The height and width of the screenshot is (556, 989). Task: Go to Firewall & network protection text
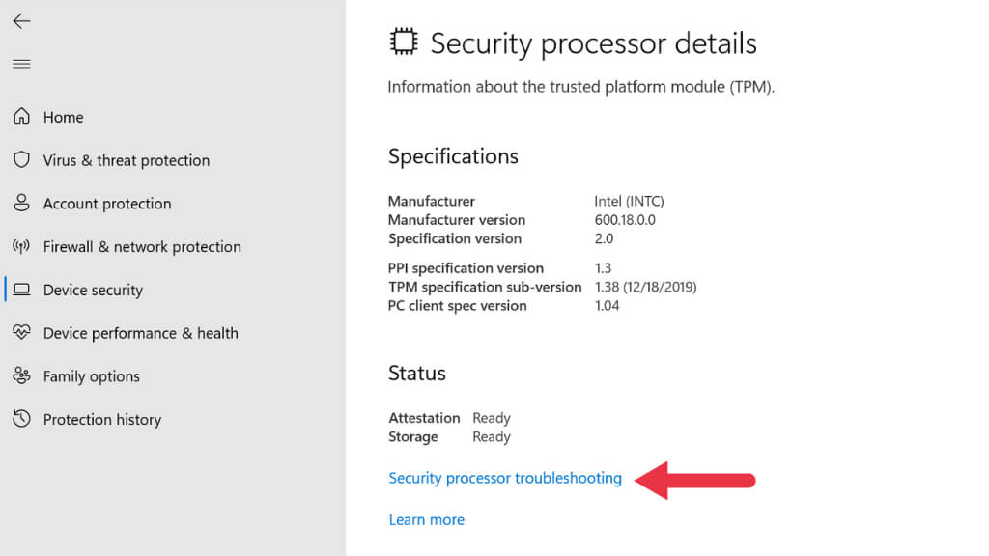(x=142, y=247)
